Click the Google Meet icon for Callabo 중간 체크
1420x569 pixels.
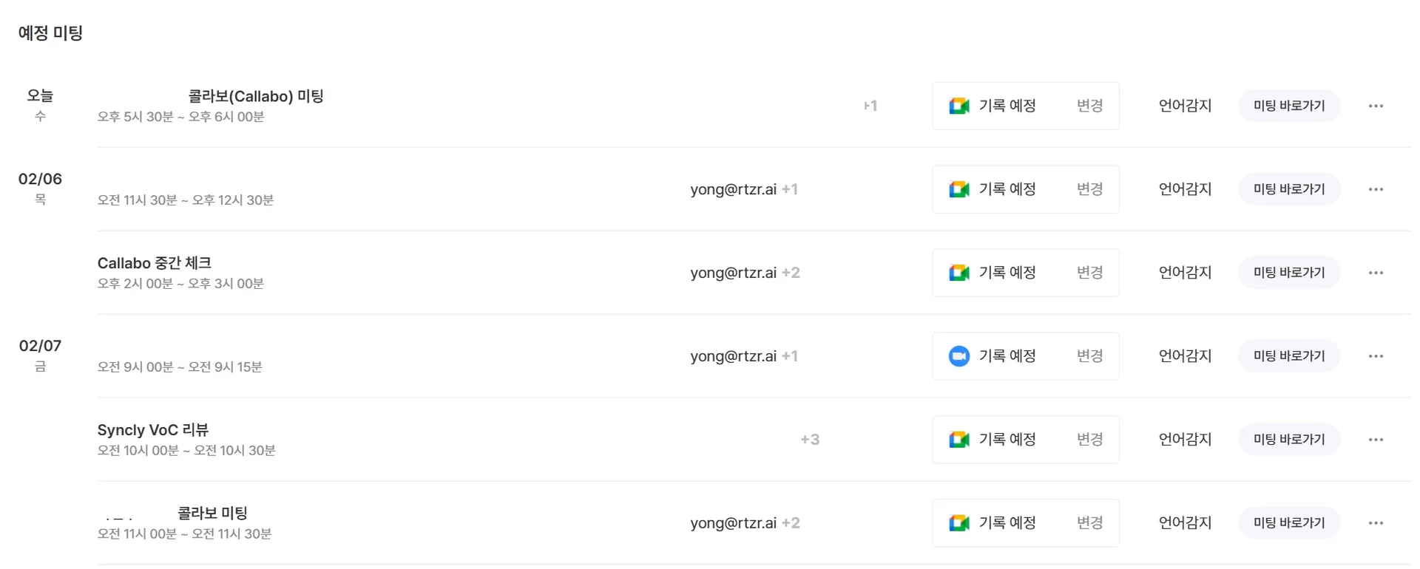(x=959, y=273)
